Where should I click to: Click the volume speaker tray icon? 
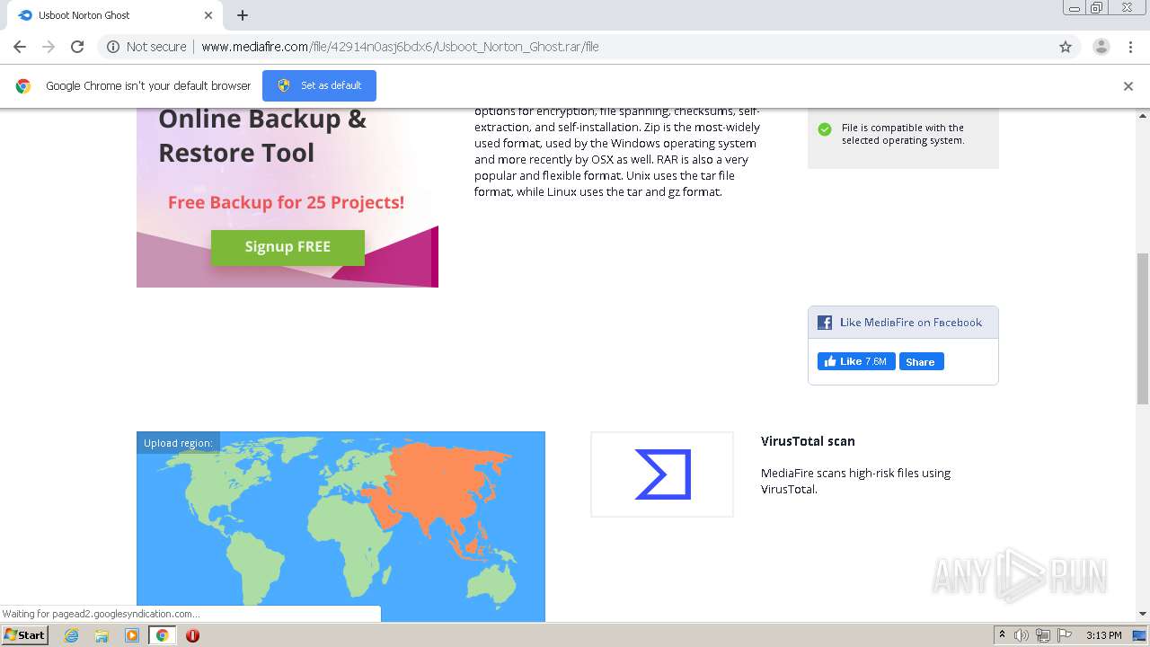[x=1022, y=635]
